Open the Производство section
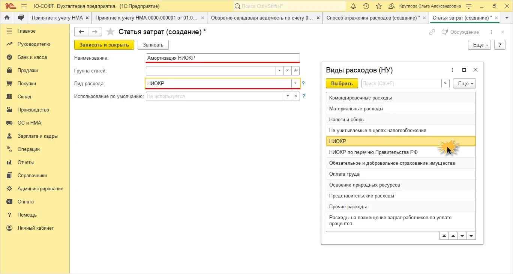 [33, 110]
